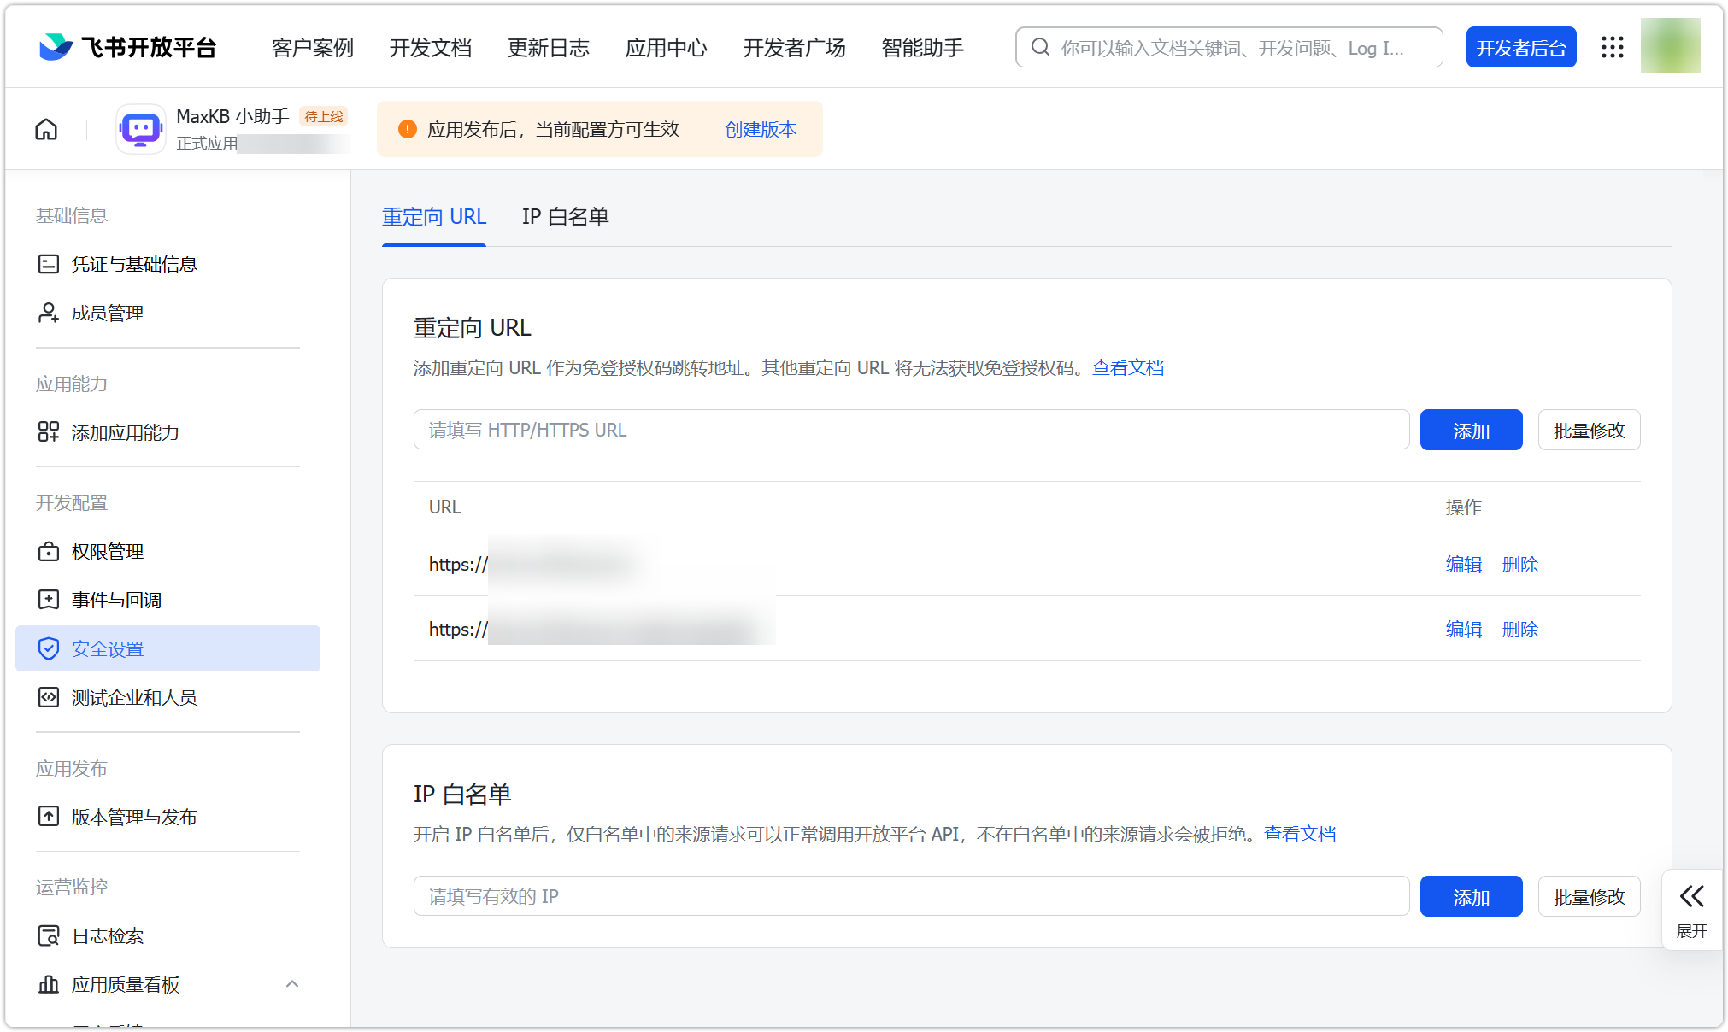Open 查看文档 in the 重定向 URL section
This screenshot has width=1728, height=1032.
coord(1128,367)
